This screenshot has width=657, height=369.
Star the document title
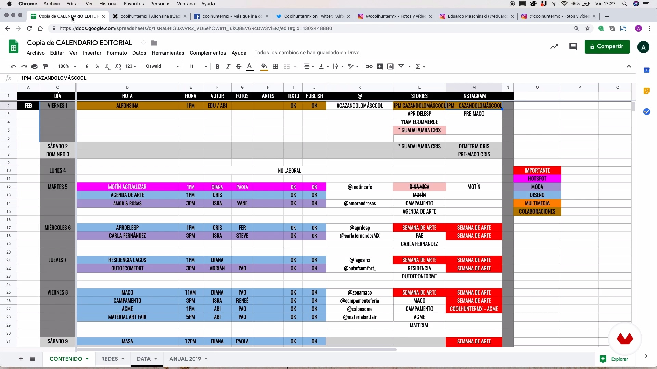pyautogui.click(x=143, y=43)
